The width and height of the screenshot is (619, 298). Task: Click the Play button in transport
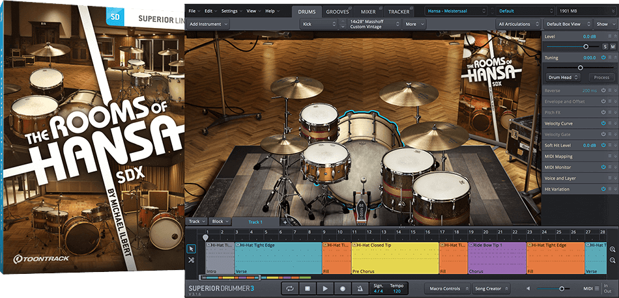325,288
